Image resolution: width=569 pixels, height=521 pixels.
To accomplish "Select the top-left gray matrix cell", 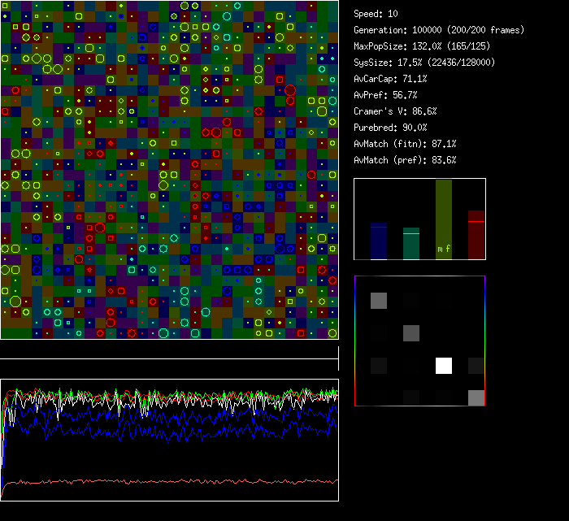I will click(x=379, y=301).
